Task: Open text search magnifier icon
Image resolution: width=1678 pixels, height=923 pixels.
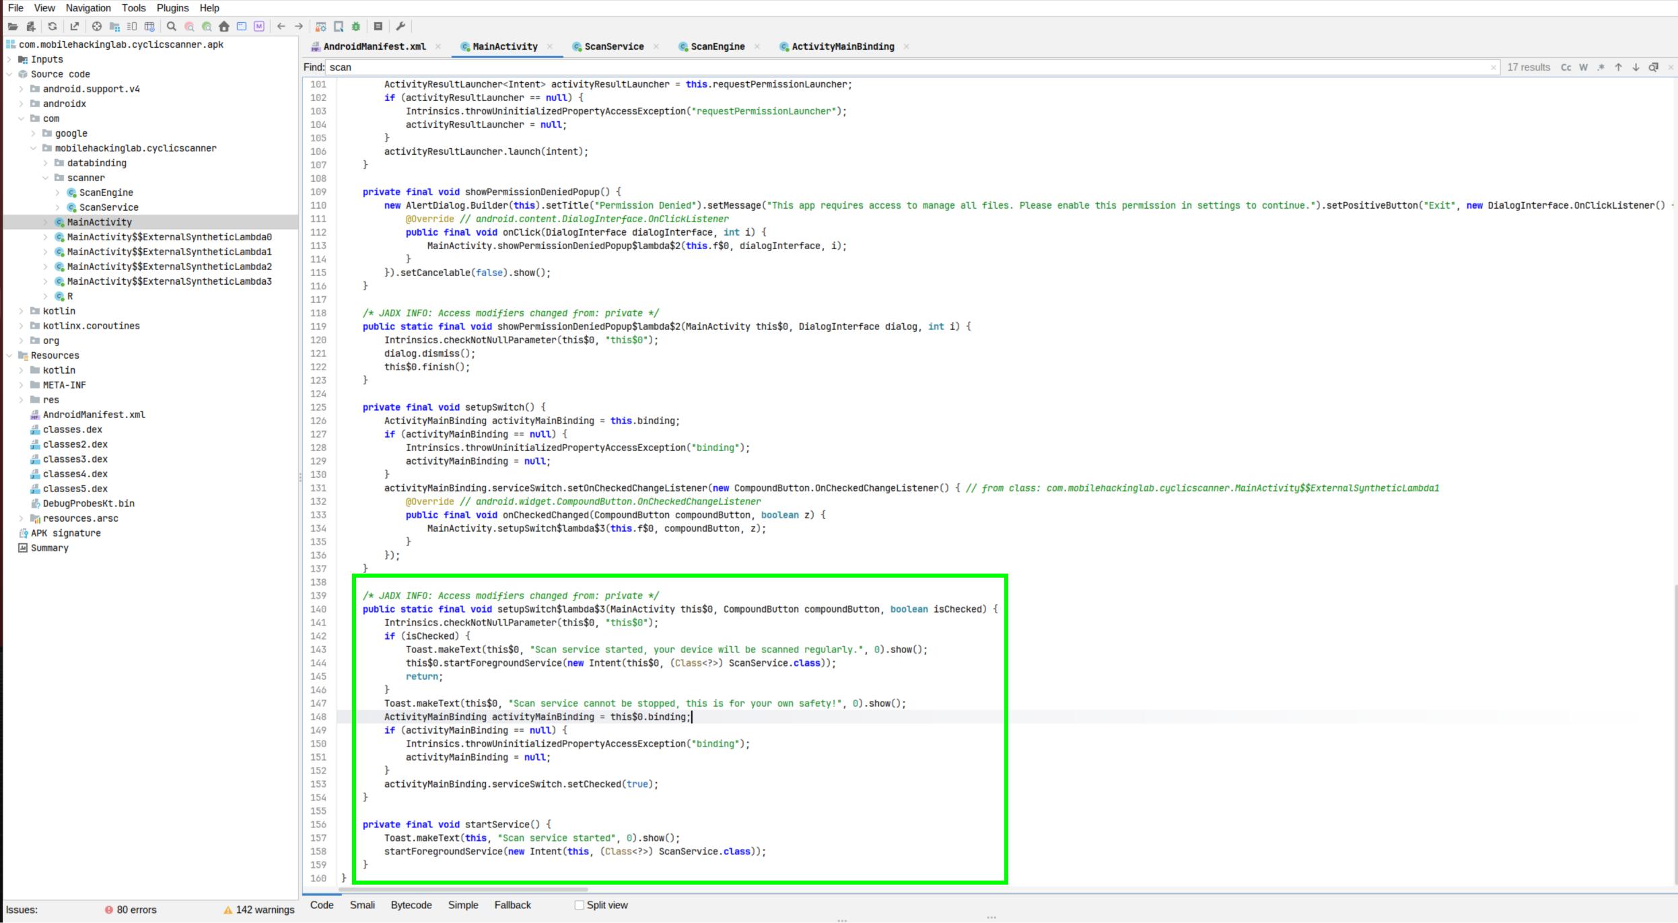Action: 172,26
